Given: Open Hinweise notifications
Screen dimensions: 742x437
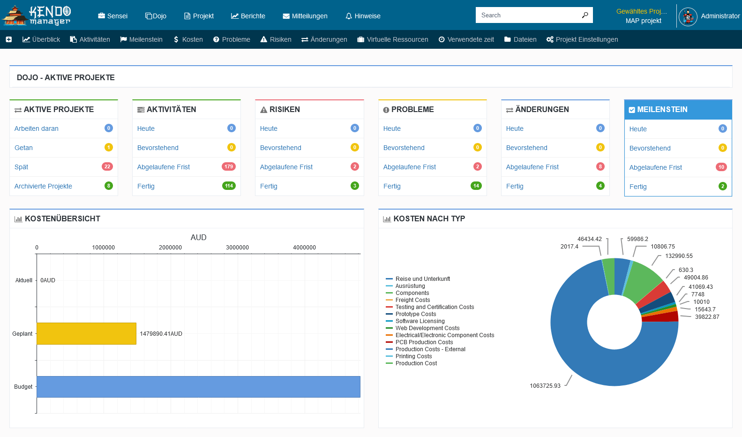Looking at the screenshot, I should [363, 16].
